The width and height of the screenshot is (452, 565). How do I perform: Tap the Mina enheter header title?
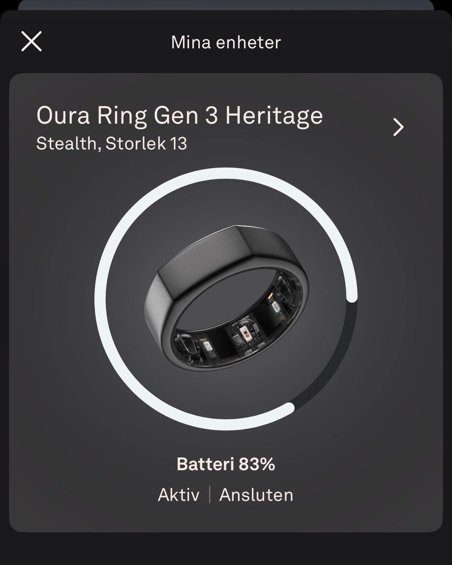(226, 42)
